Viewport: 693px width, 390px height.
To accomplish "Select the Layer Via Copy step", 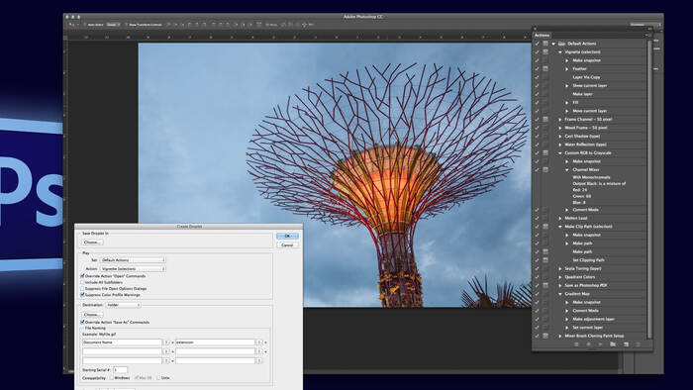I will [586, 77].
